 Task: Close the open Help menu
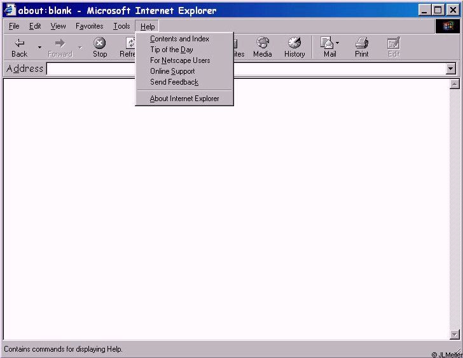click(148, 27)
